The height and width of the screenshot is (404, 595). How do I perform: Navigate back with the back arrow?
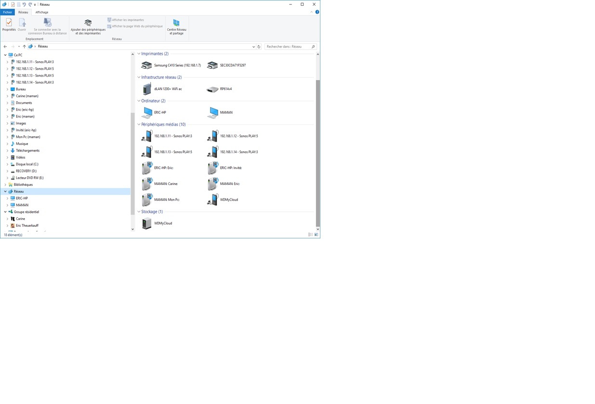5,47
